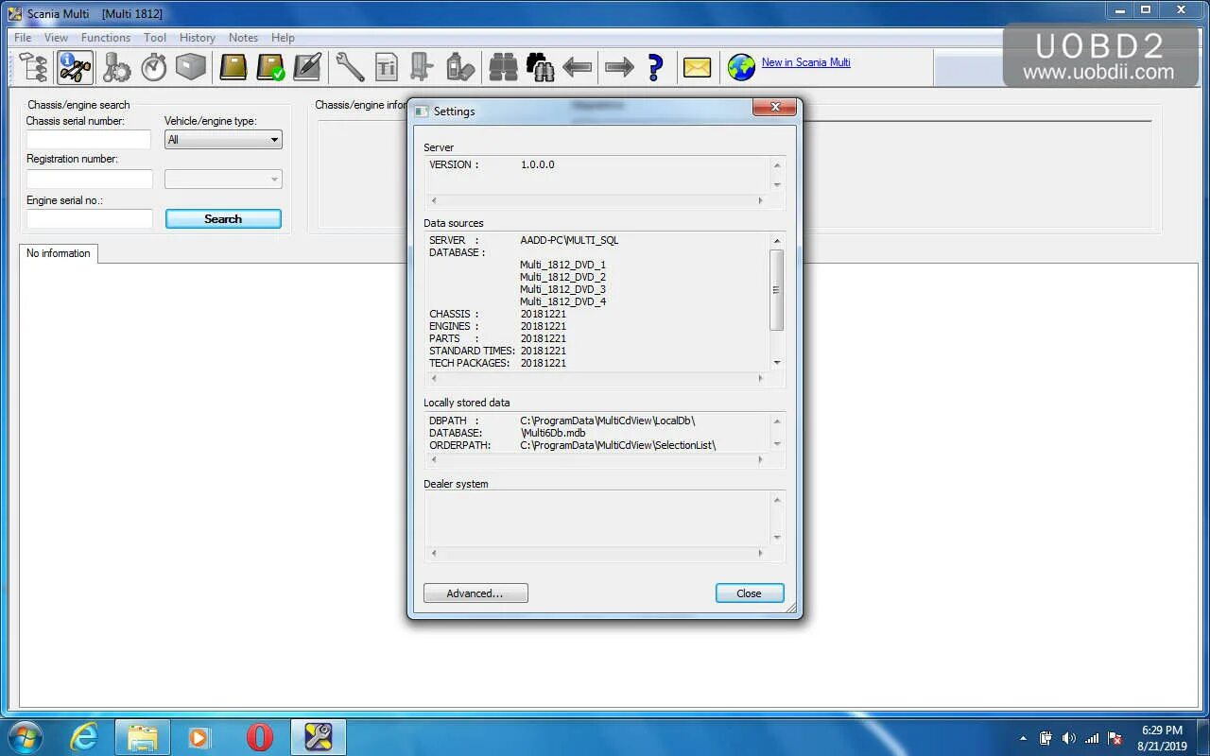Open the Notes menu
1210x756 pixels.
243,38
